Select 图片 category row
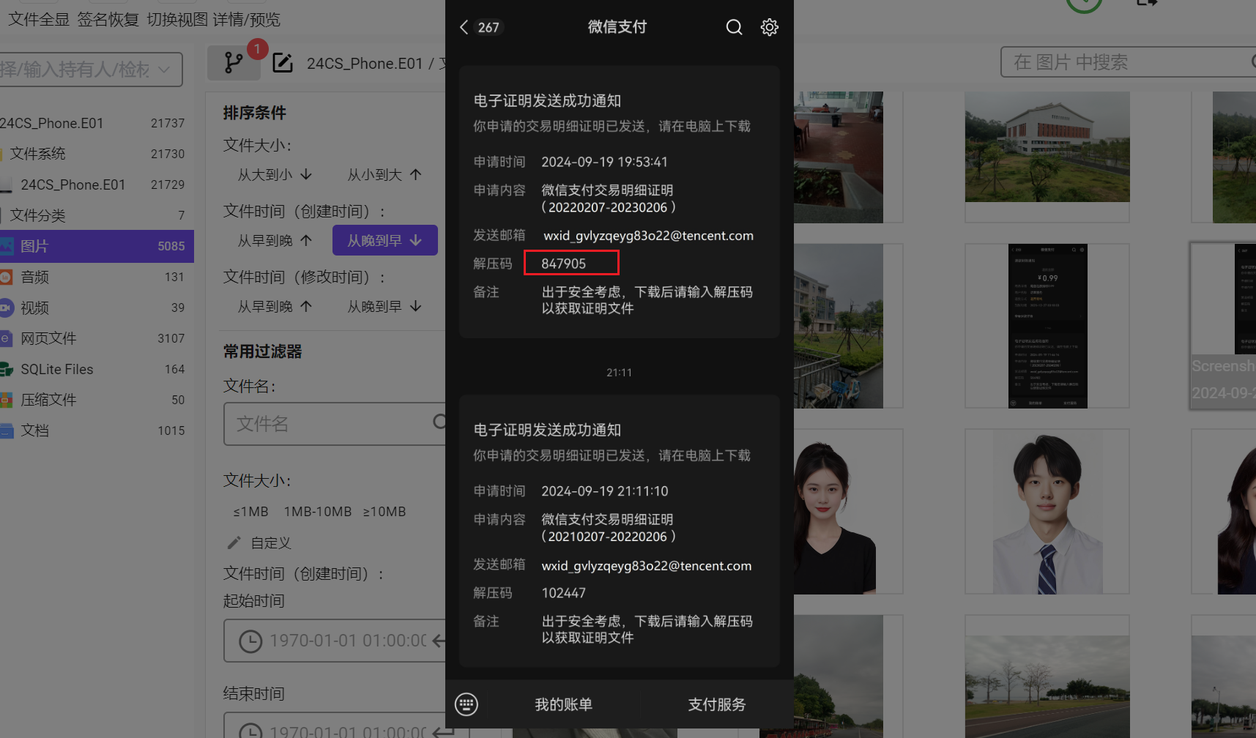Screen dimensions: 1256x738 (x=97, y=246)
